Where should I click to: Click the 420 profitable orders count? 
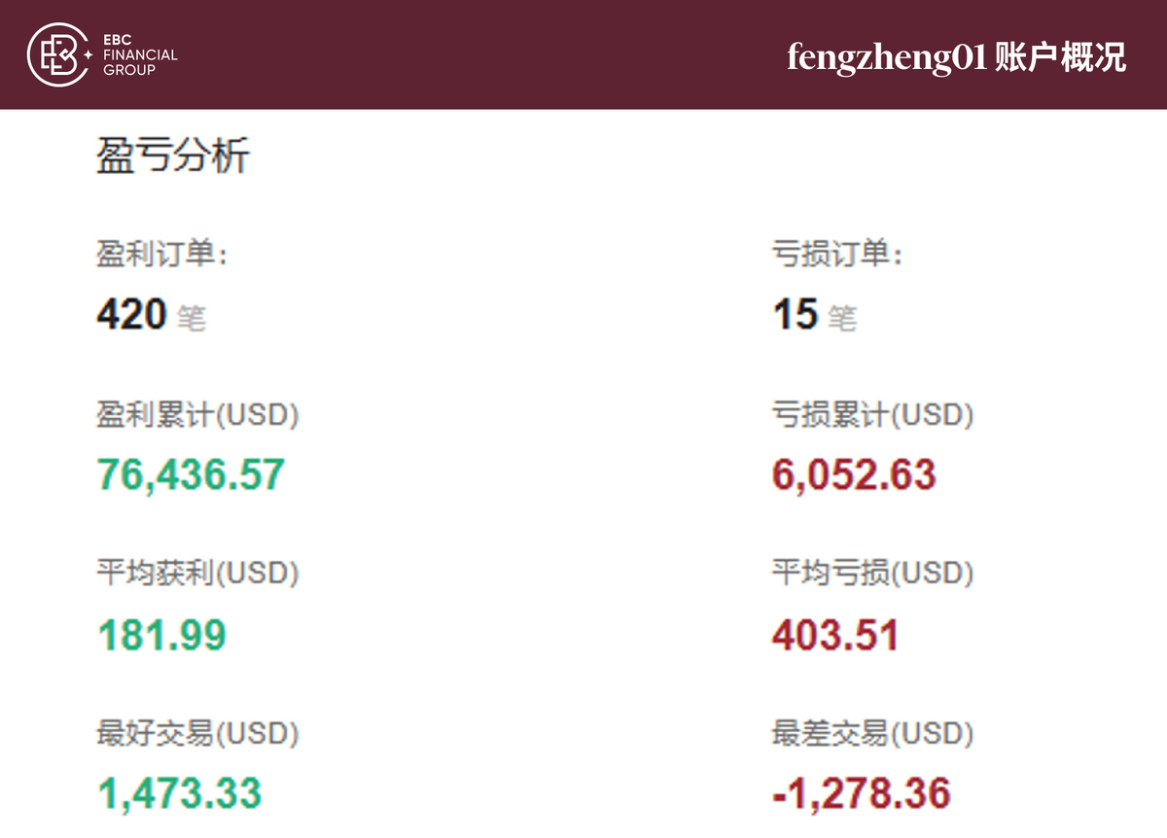132,315
